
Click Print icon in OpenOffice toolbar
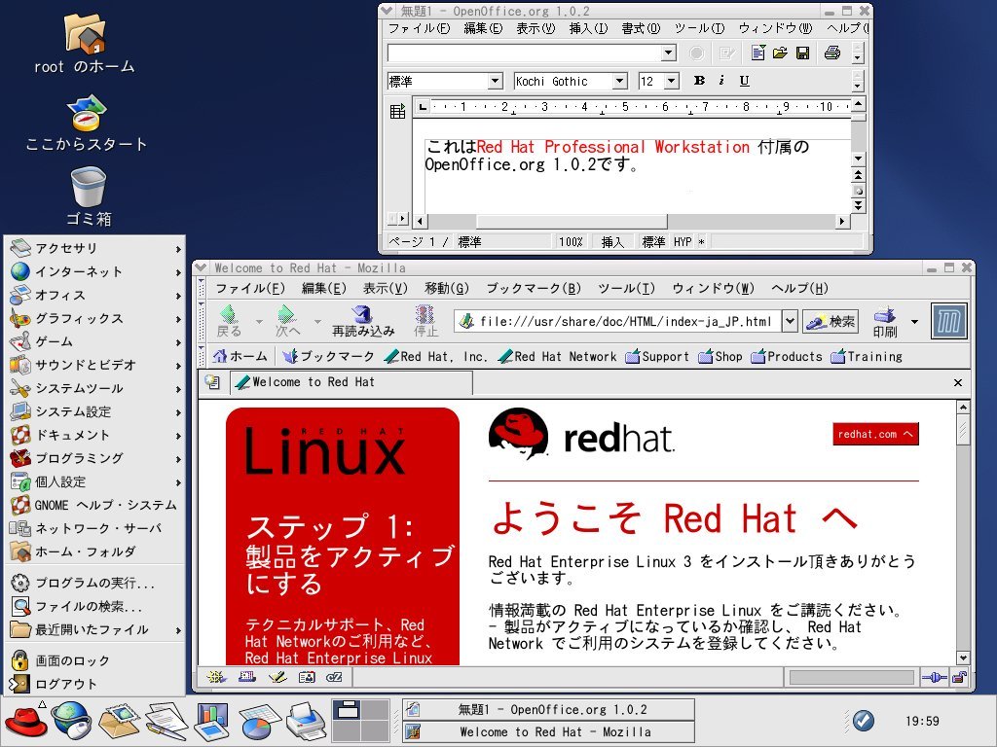(832, 53)
